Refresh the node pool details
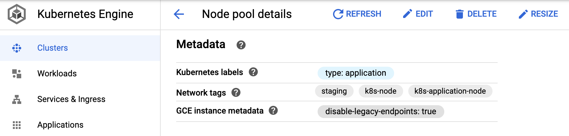 coord(357,14)
